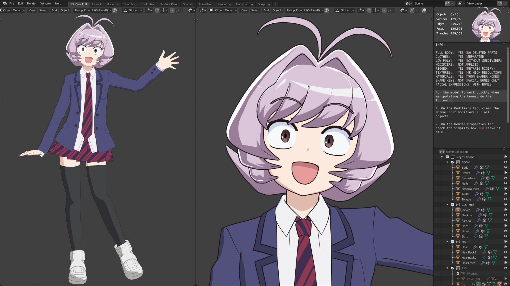Open left viewport's Add menu
The image size is (510, 286).
[x=54, y=10]
